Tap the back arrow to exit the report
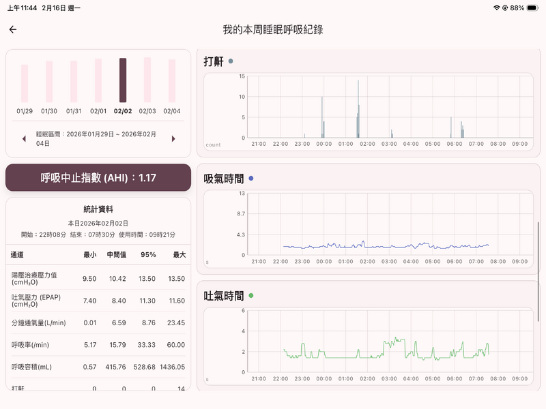 [13, 29]
